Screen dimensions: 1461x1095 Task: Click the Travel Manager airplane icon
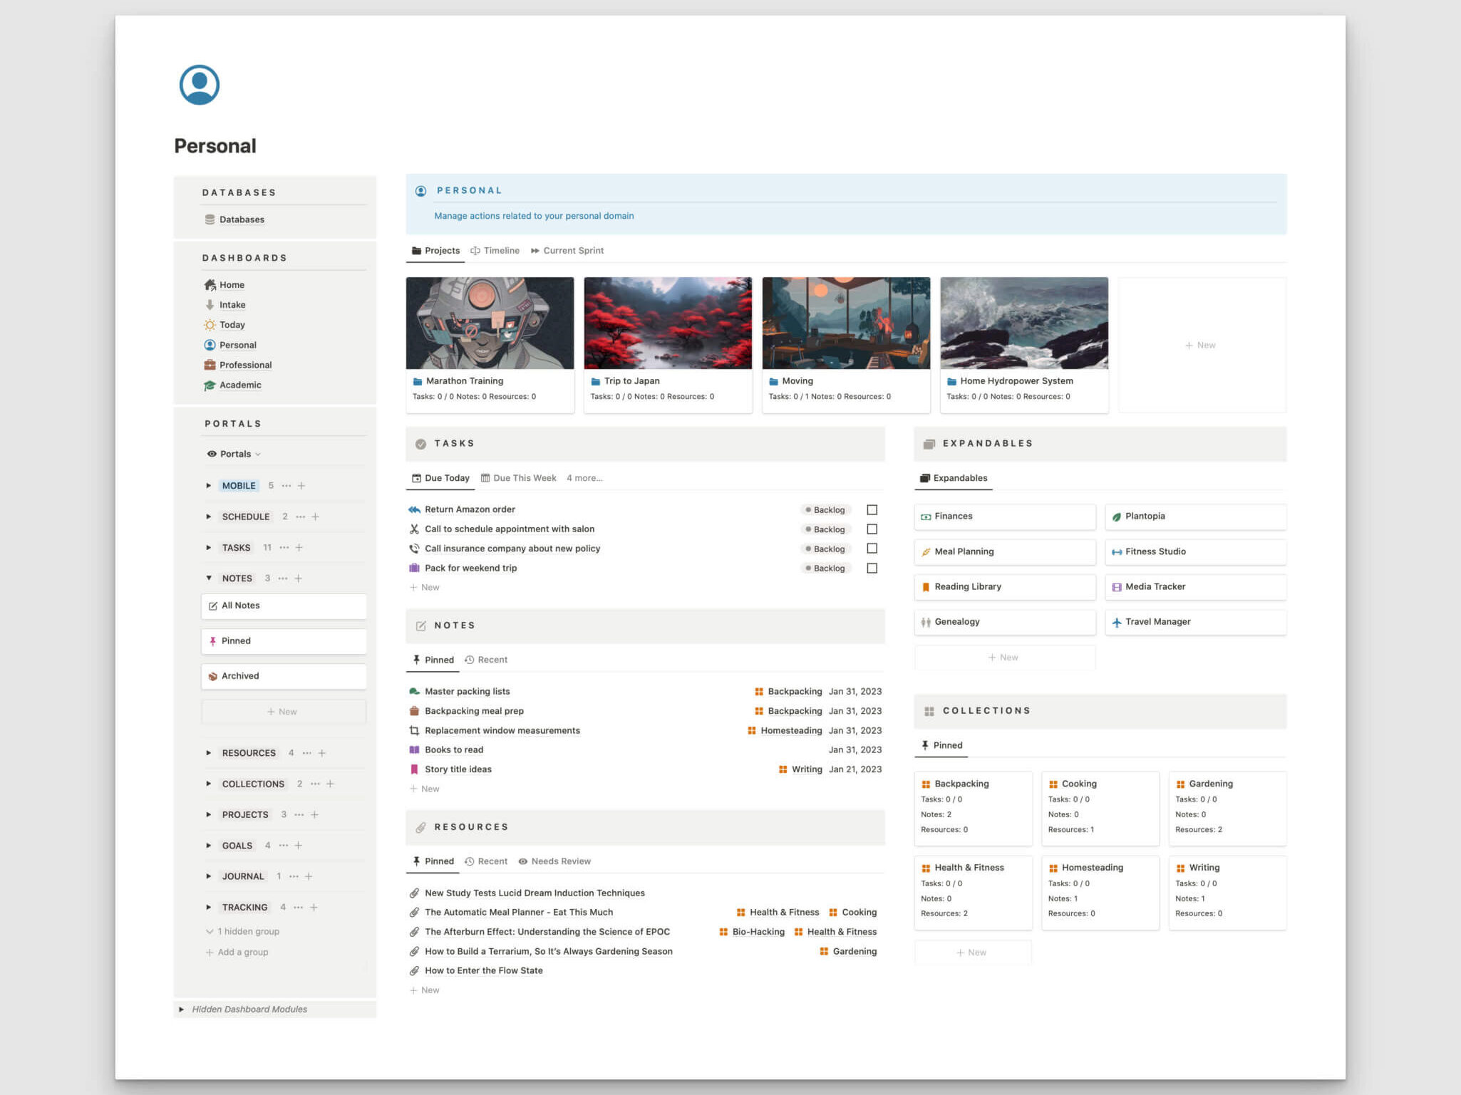pos(1116,622)
